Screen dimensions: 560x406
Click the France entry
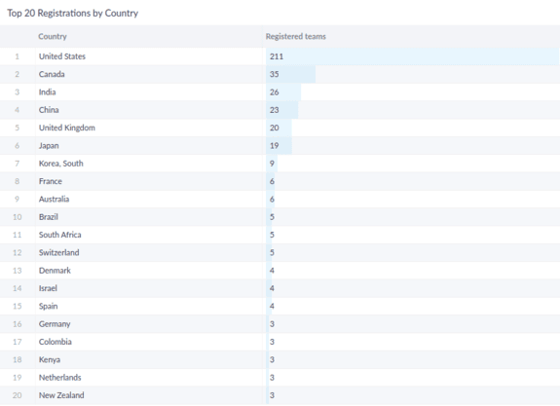click(51, 181)
